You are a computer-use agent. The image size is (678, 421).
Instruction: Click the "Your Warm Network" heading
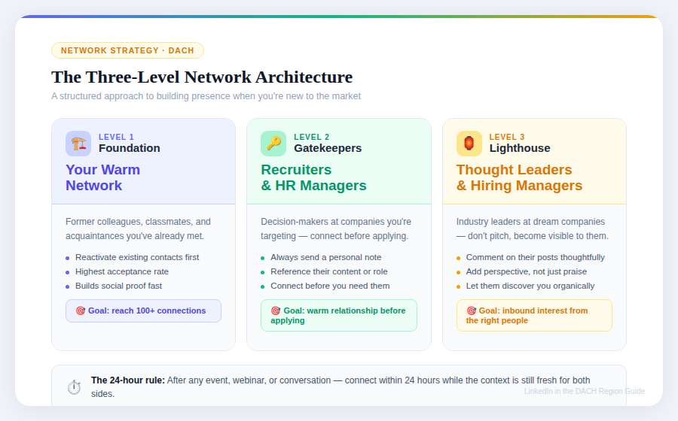coord(102,177)
